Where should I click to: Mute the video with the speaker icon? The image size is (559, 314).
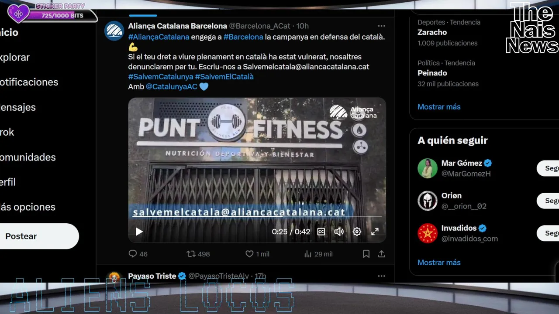[x=339, y=232]
